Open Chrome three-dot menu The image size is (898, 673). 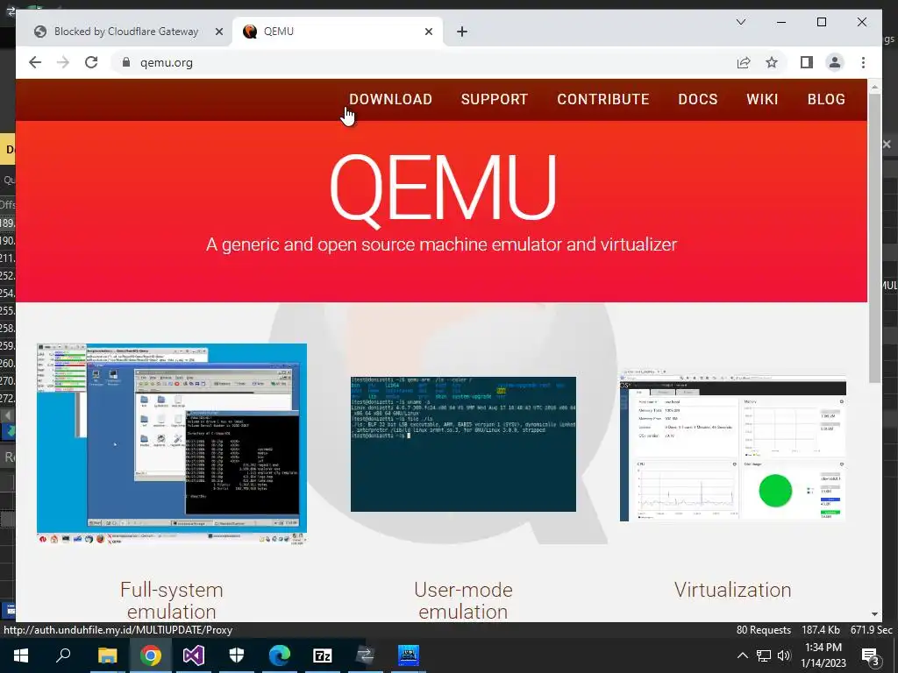[863, 62]
